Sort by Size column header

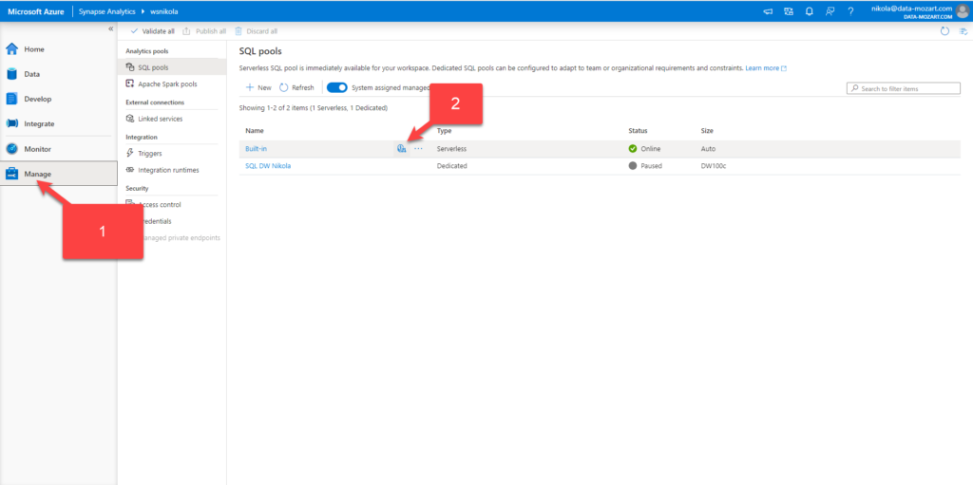point(707,131)
